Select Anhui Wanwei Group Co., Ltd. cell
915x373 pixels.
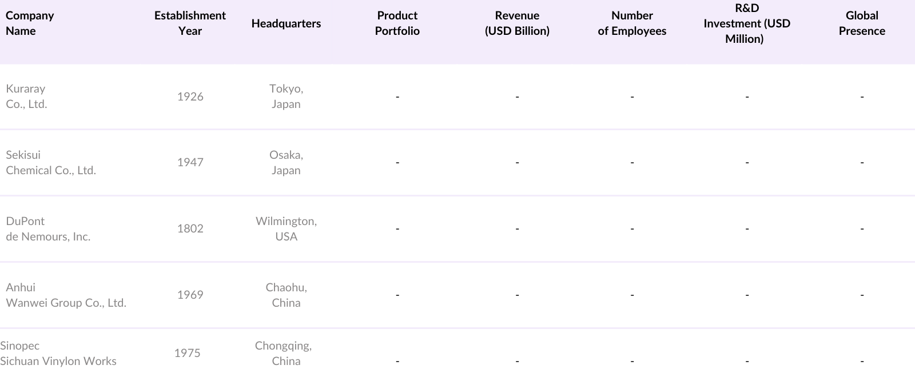pyautogui.click(x=66, y=295)
